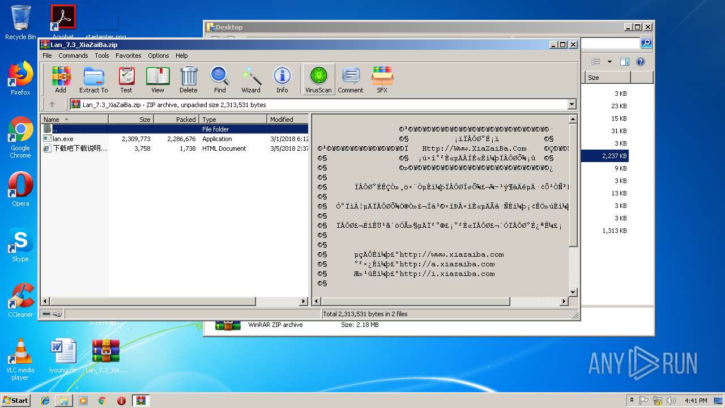This screenshot has width=725, height=408.
Task: Sort by the Type column header
Action: point(233,119)
